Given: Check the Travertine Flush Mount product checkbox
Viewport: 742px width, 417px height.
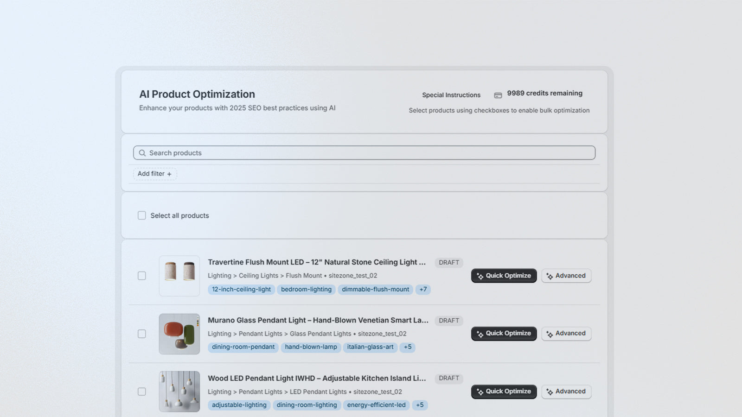Looking at the screenshot, I should point(141,276).
